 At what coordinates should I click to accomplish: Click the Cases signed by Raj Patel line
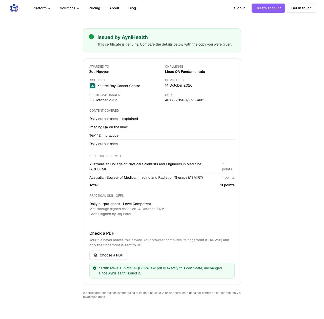click(110, 214)
